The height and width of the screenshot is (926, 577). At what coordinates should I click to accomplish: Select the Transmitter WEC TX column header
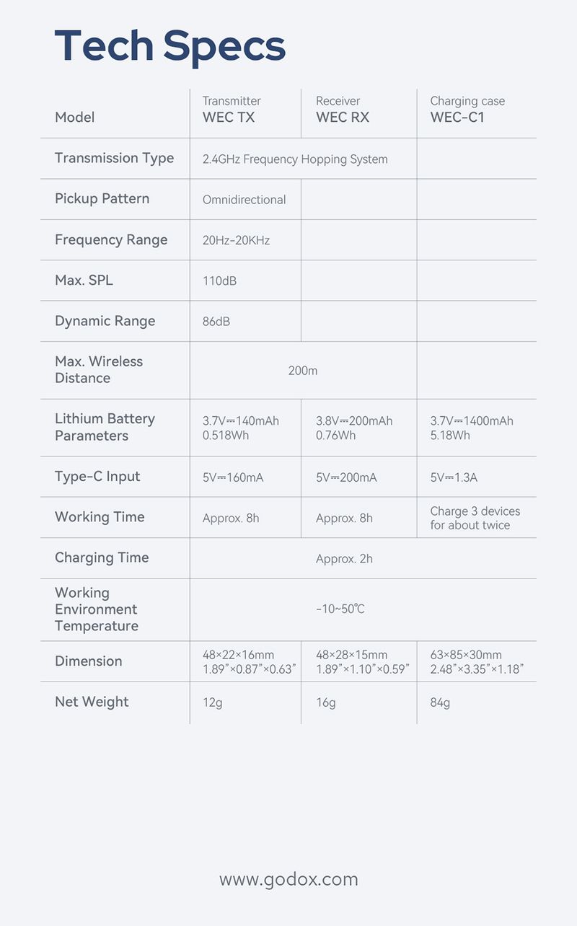click(x=231, y=109)
